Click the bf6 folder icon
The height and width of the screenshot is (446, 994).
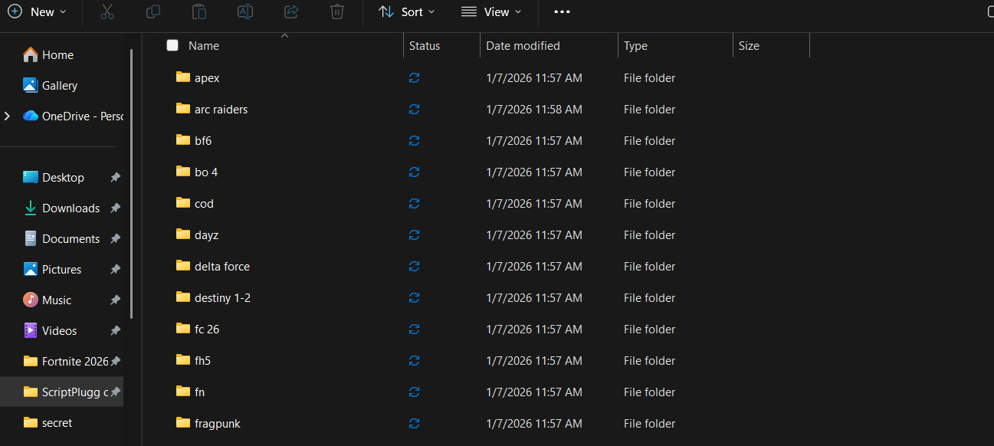click(x=182, y=139)
